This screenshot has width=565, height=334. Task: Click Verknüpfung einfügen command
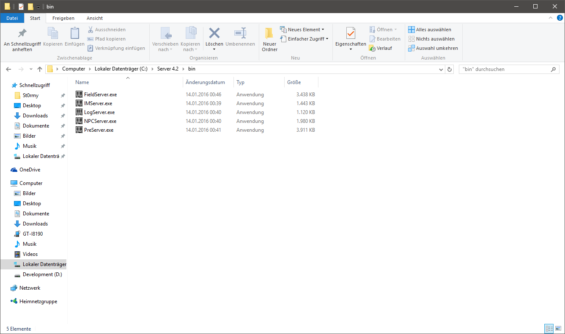(116, 48)
